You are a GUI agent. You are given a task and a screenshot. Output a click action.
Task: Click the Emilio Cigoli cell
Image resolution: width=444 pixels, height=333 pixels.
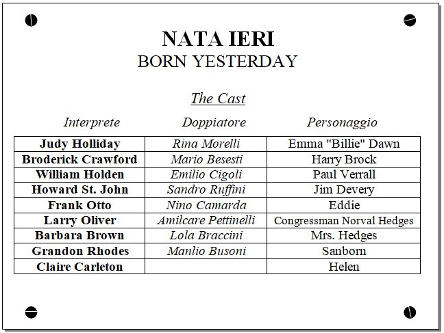click(x=206, y=174)
